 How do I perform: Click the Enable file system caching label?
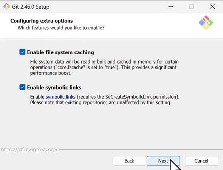tap(60, 52)
